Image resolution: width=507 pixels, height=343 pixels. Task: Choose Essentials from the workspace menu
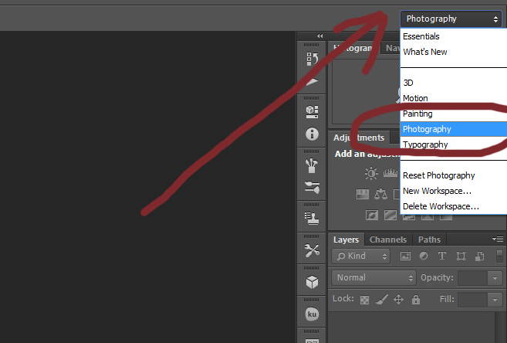point(421,36)
